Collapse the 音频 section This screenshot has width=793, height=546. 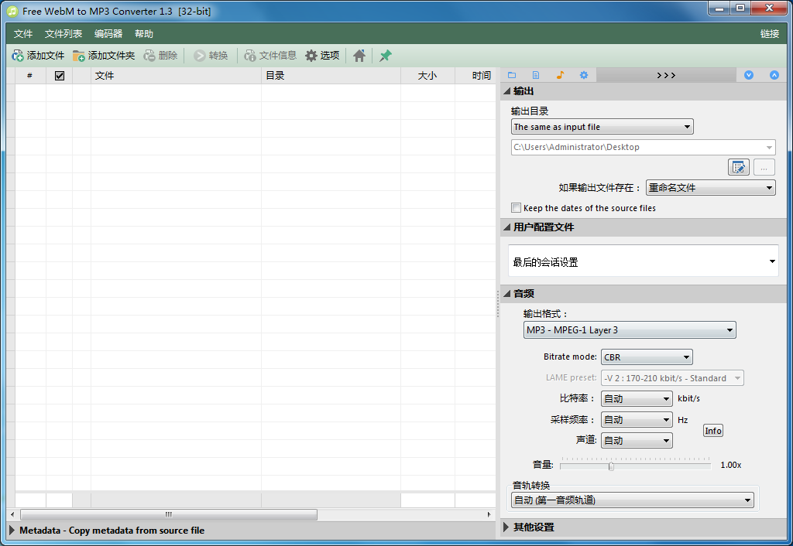pyautogui.click(x=506, y=293)
